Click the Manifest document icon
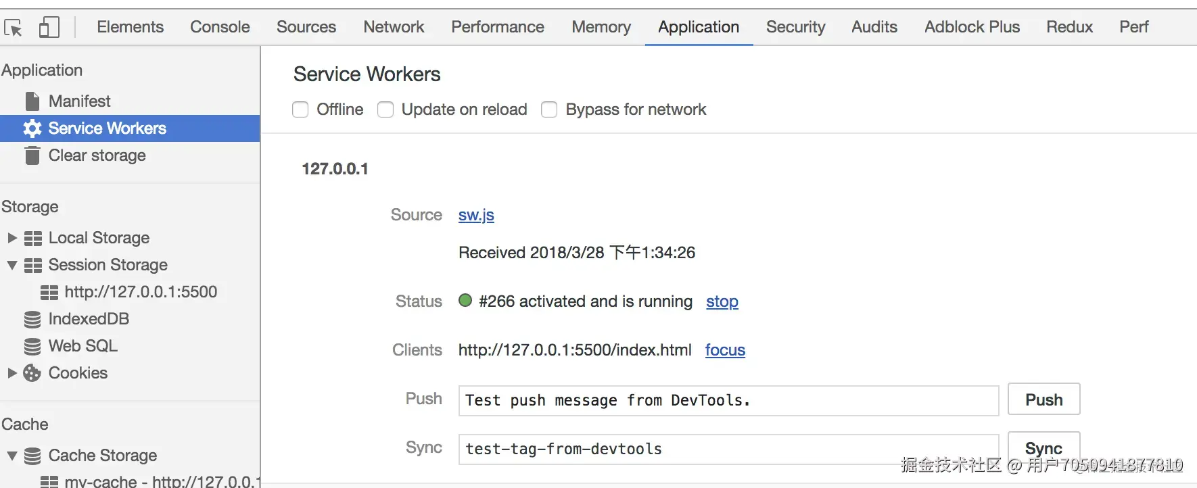Screen dimensions: 1197x488 coord(32,101)
